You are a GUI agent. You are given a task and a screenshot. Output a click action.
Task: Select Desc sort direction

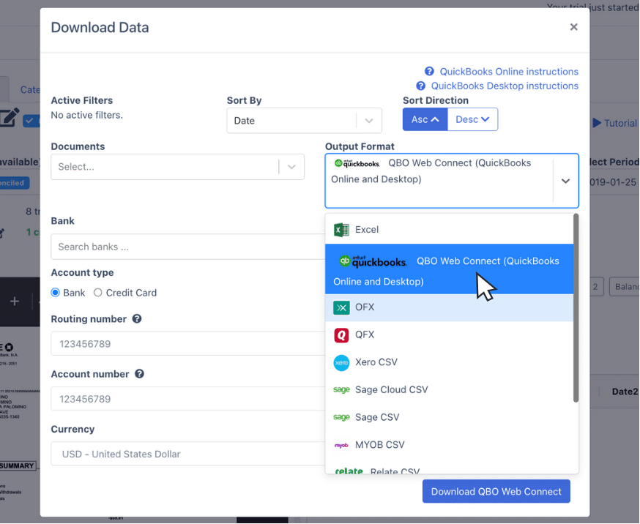tap(472, 119)
